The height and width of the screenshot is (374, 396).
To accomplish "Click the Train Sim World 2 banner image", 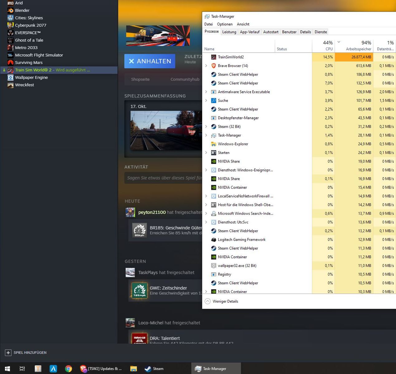I will 158,36.
